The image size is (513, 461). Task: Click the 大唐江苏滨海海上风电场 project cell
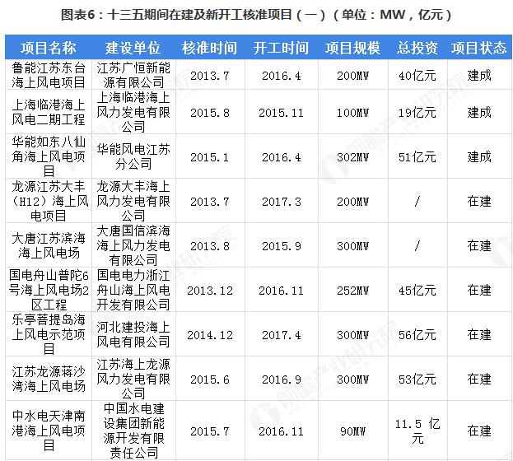48,245
